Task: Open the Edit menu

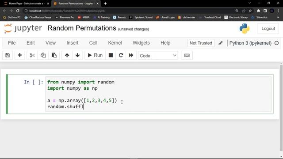Action: (x=31, y=43)
